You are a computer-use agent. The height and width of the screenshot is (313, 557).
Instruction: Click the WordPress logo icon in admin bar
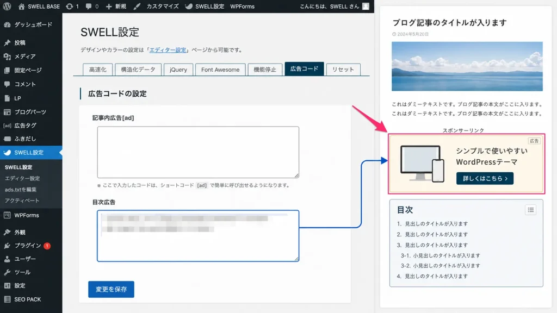[7, 7]
